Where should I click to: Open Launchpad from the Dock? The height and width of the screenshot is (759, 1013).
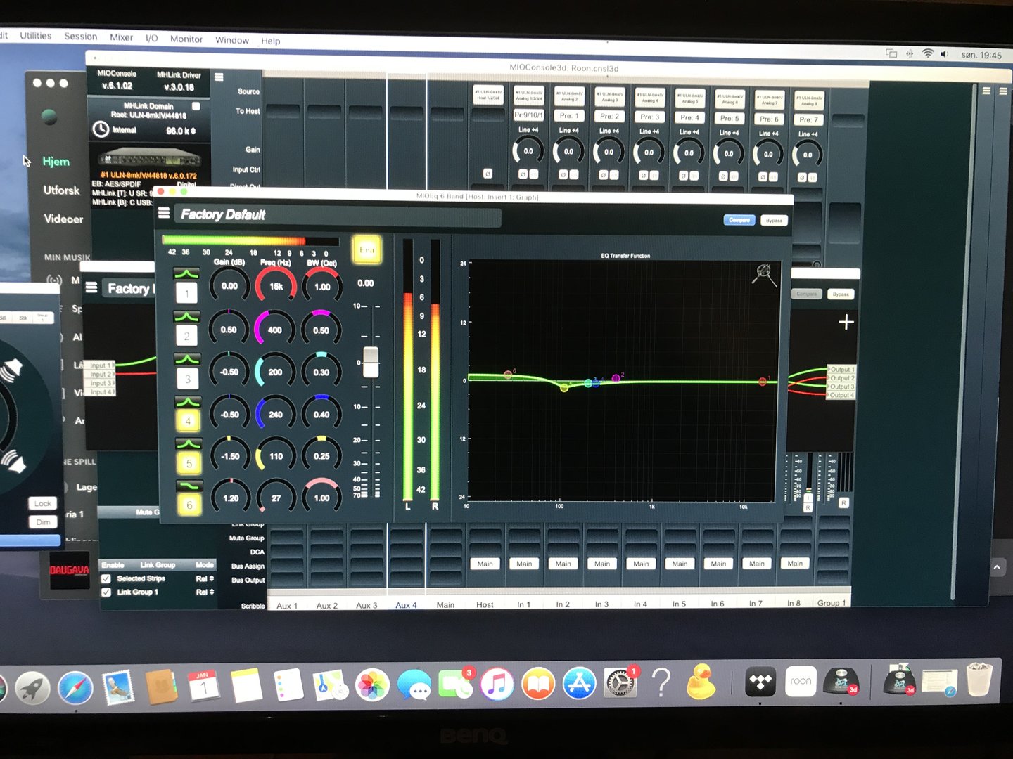33,687
